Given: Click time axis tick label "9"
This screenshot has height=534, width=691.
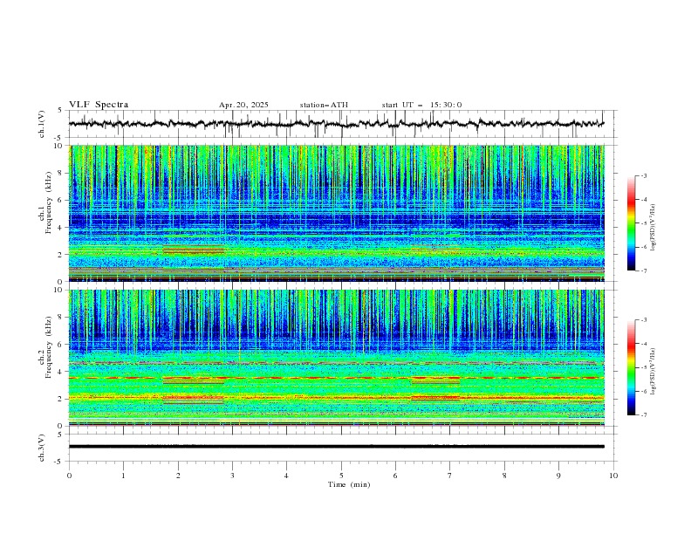Looking at the screenshot, I should (x=558, y=476).
